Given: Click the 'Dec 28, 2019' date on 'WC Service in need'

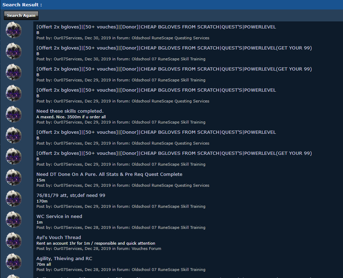Looking at the screenshot, I should pos(98,227).
